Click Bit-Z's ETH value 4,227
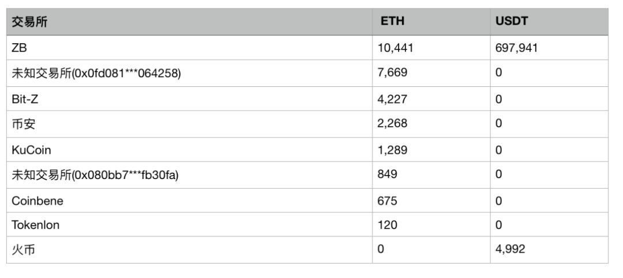Image resolution: width=623 pixels, height=278 pixels. tap(392, 99)
